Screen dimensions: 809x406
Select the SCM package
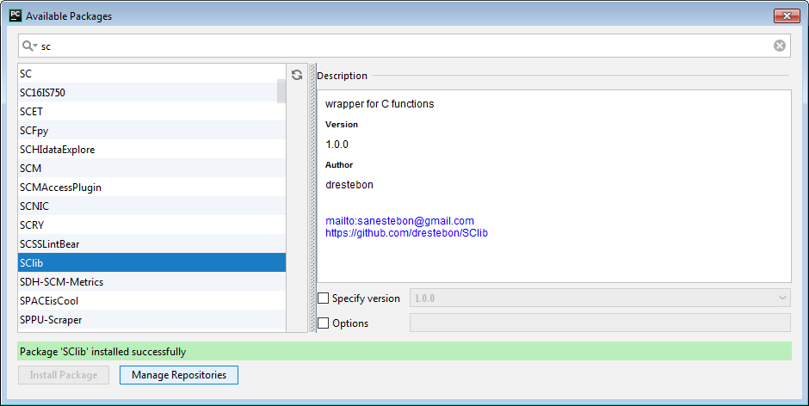click(x=151, y=169)
